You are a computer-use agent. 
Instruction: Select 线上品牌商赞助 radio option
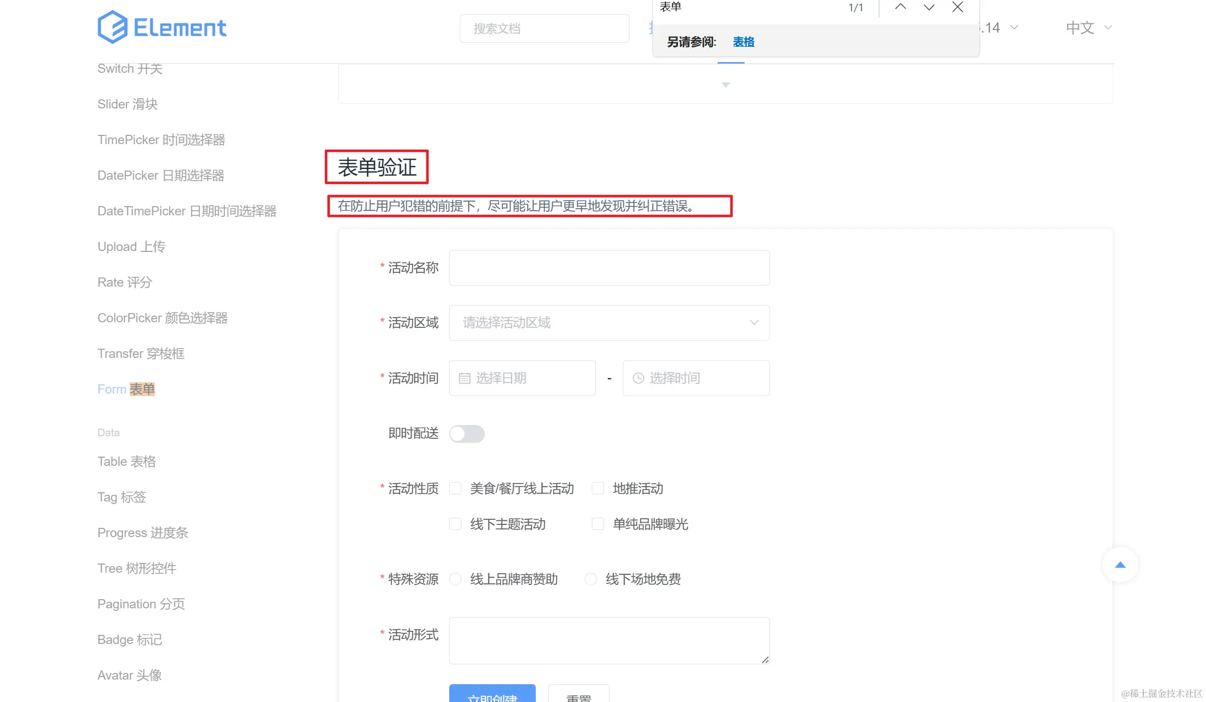[455, 579]
